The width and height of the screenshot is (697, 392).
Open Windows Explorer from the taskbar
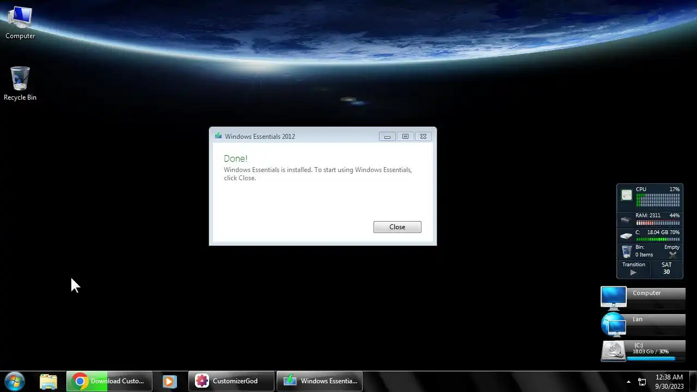48,381
